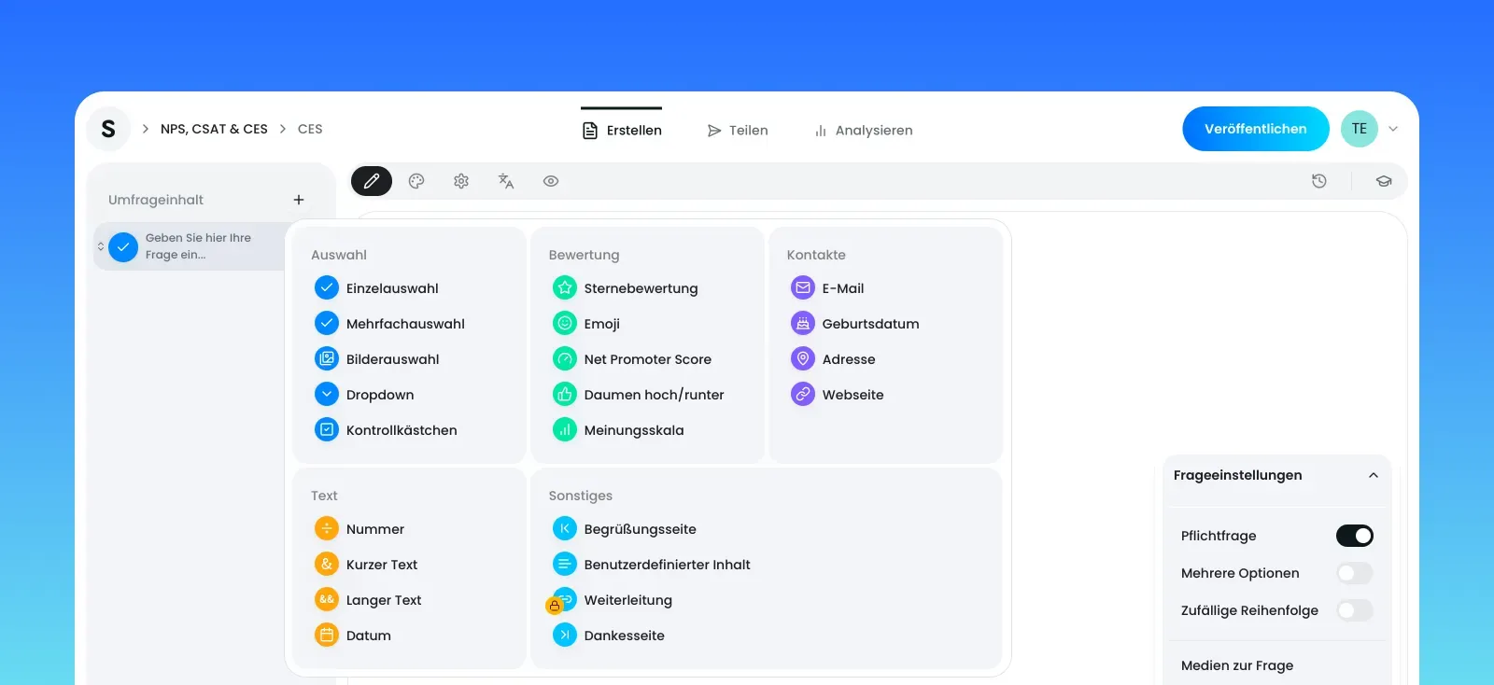1494x685 pixels.
Task: Click the Zufällige Reihenfolge label
Action: click(1249, 610)
